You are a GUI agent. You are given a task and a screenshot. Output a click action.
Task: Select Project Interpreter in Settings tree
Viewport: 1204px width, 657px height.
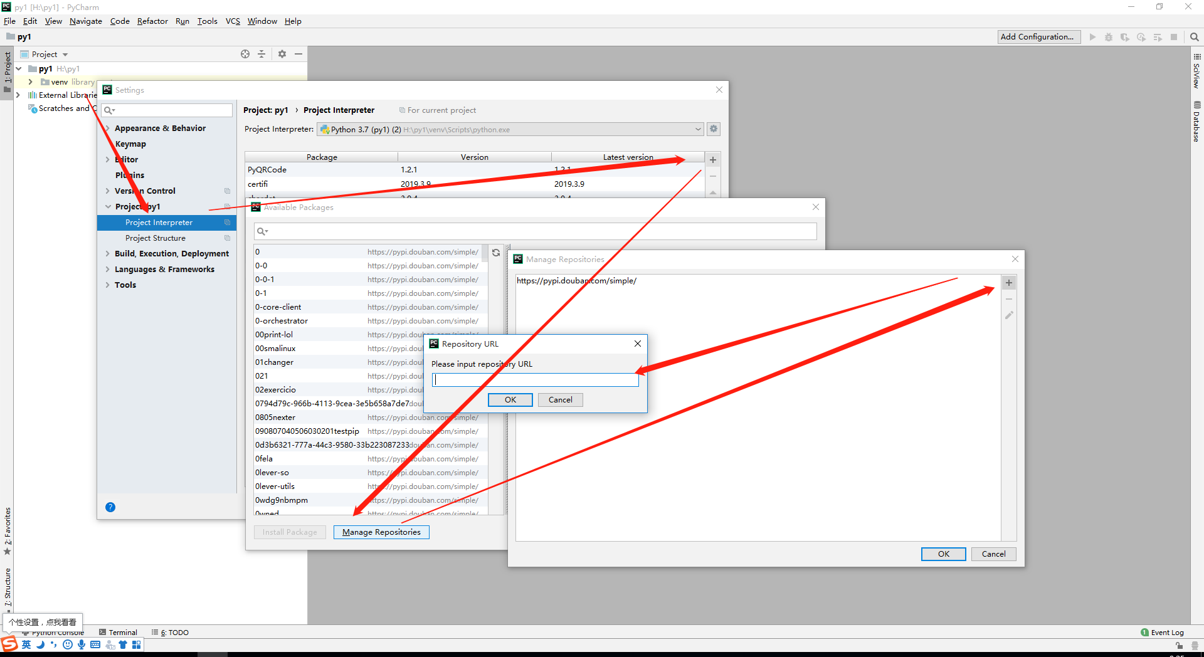(167, 223)
